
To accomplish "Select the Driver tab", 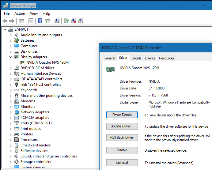I will 123,58.
